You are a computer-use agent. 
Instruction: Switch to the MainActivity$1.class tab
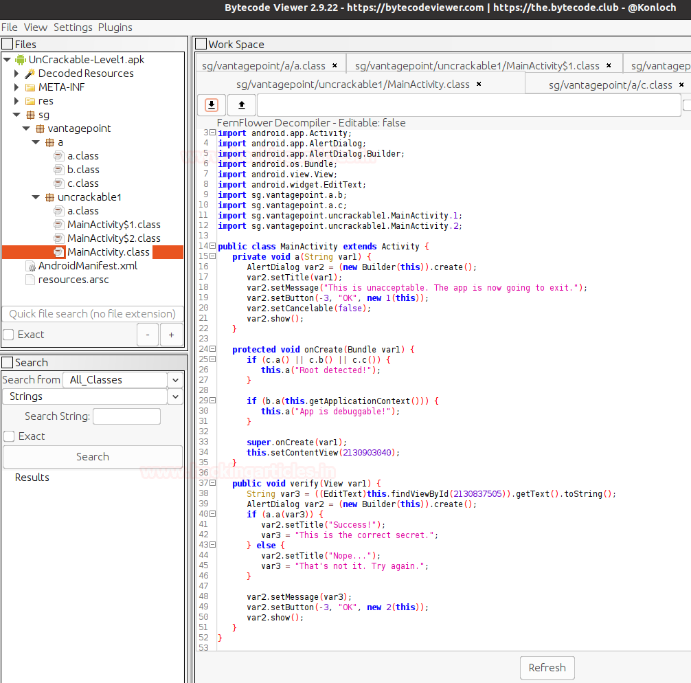(x=477, y=66)
